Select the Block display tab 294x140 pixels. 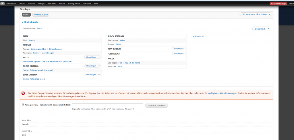point(26,14)
